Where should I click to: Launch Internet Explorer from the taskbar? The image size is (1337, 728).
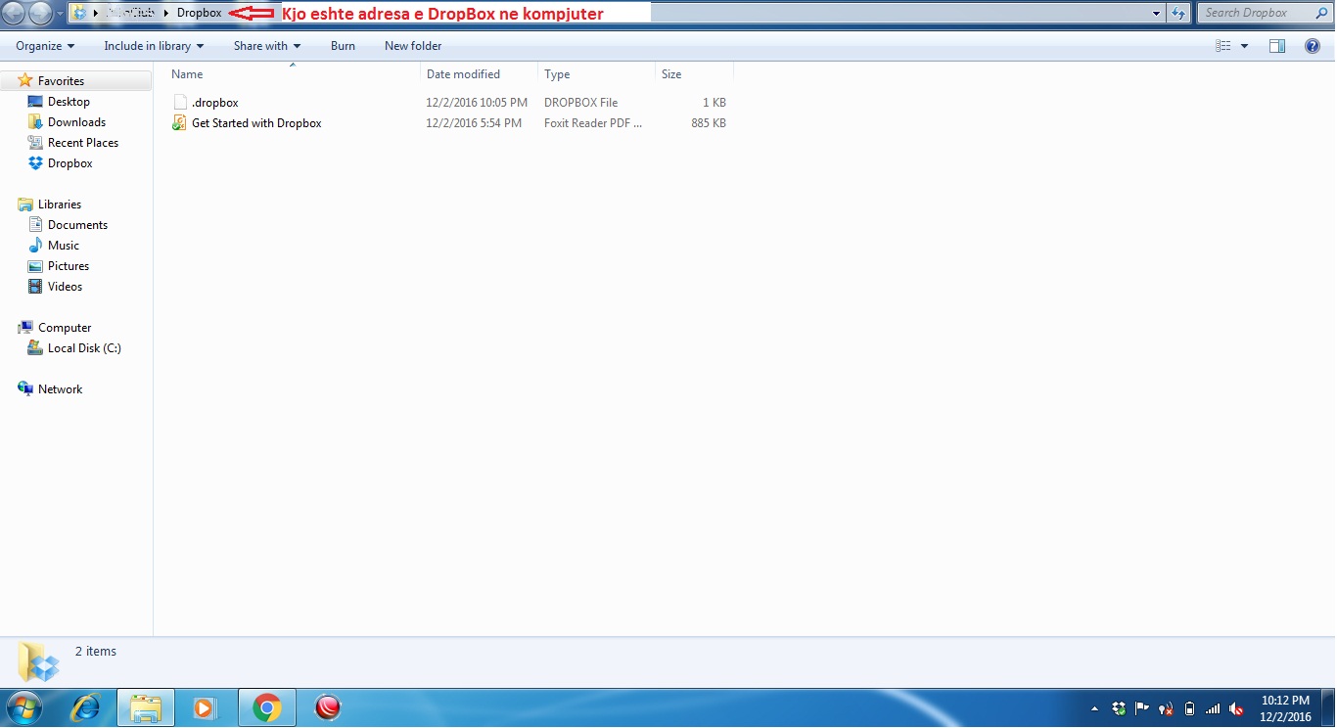coord(86,707)
